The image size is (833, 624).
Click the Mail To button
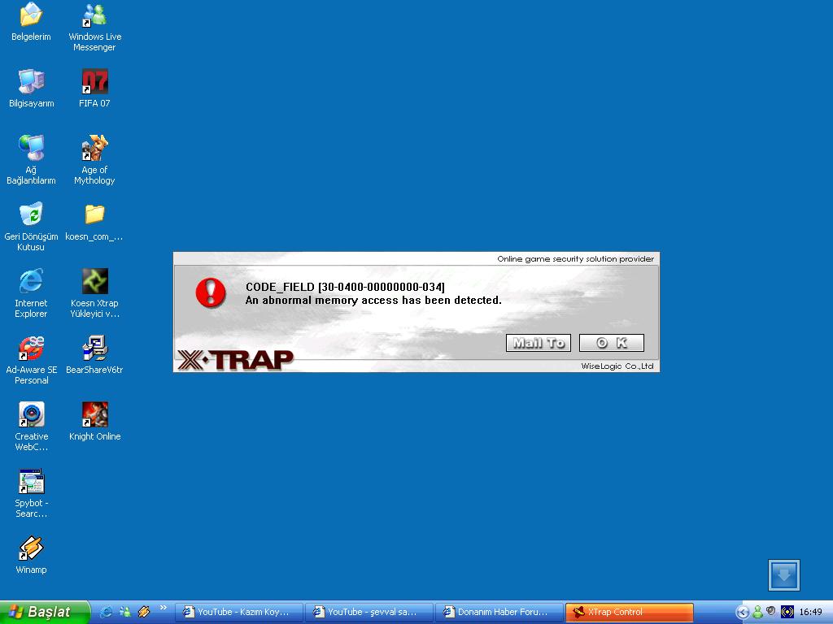539,343
